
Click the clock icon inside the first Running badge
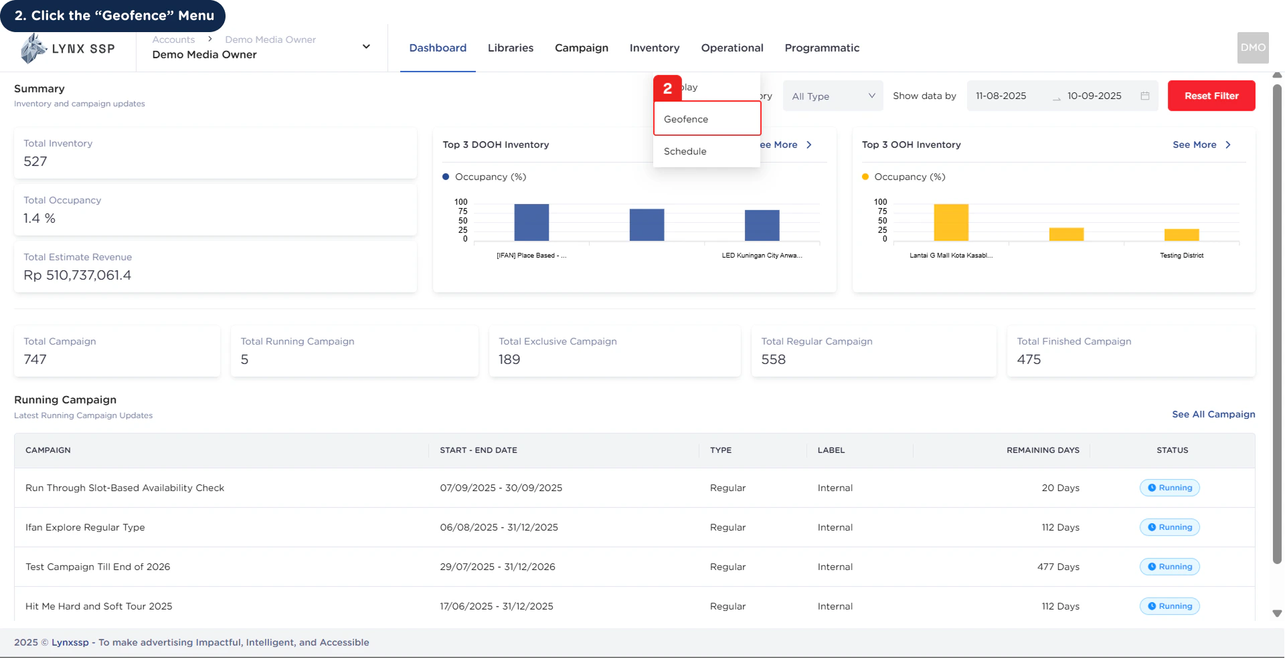click(x=1152, y=488)
